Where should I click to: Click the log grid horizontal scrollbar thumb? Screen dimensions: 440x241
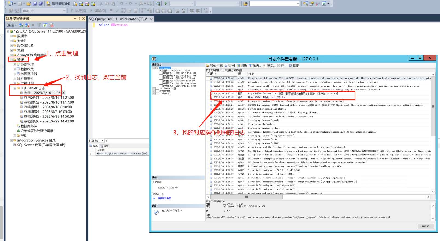(x=246, y=197)
